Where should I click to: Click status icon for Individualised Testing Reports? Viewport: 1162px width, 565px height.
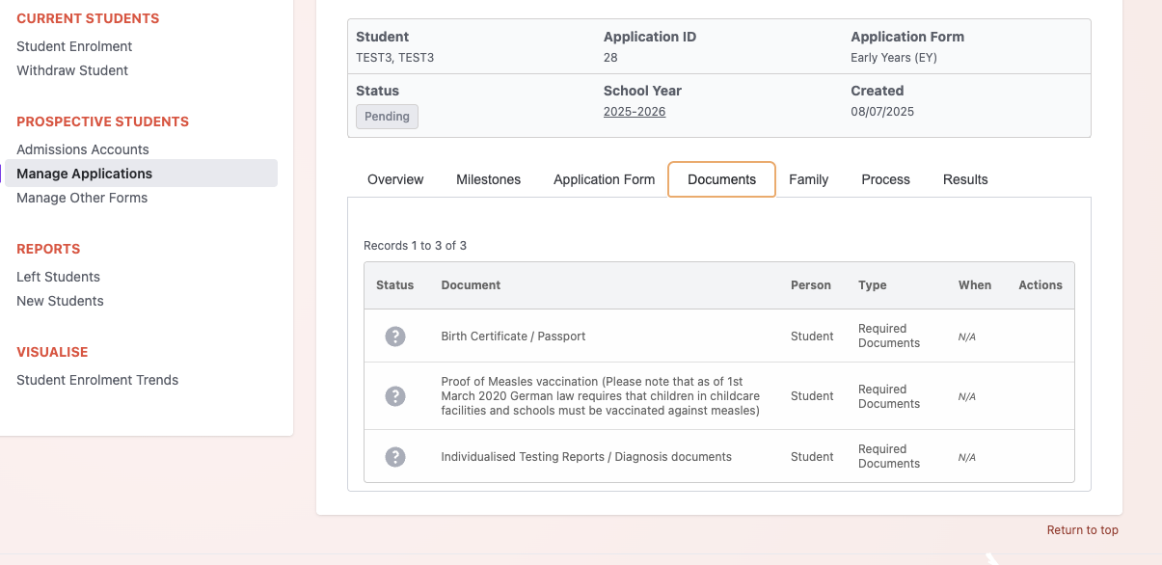click(394, 457)
